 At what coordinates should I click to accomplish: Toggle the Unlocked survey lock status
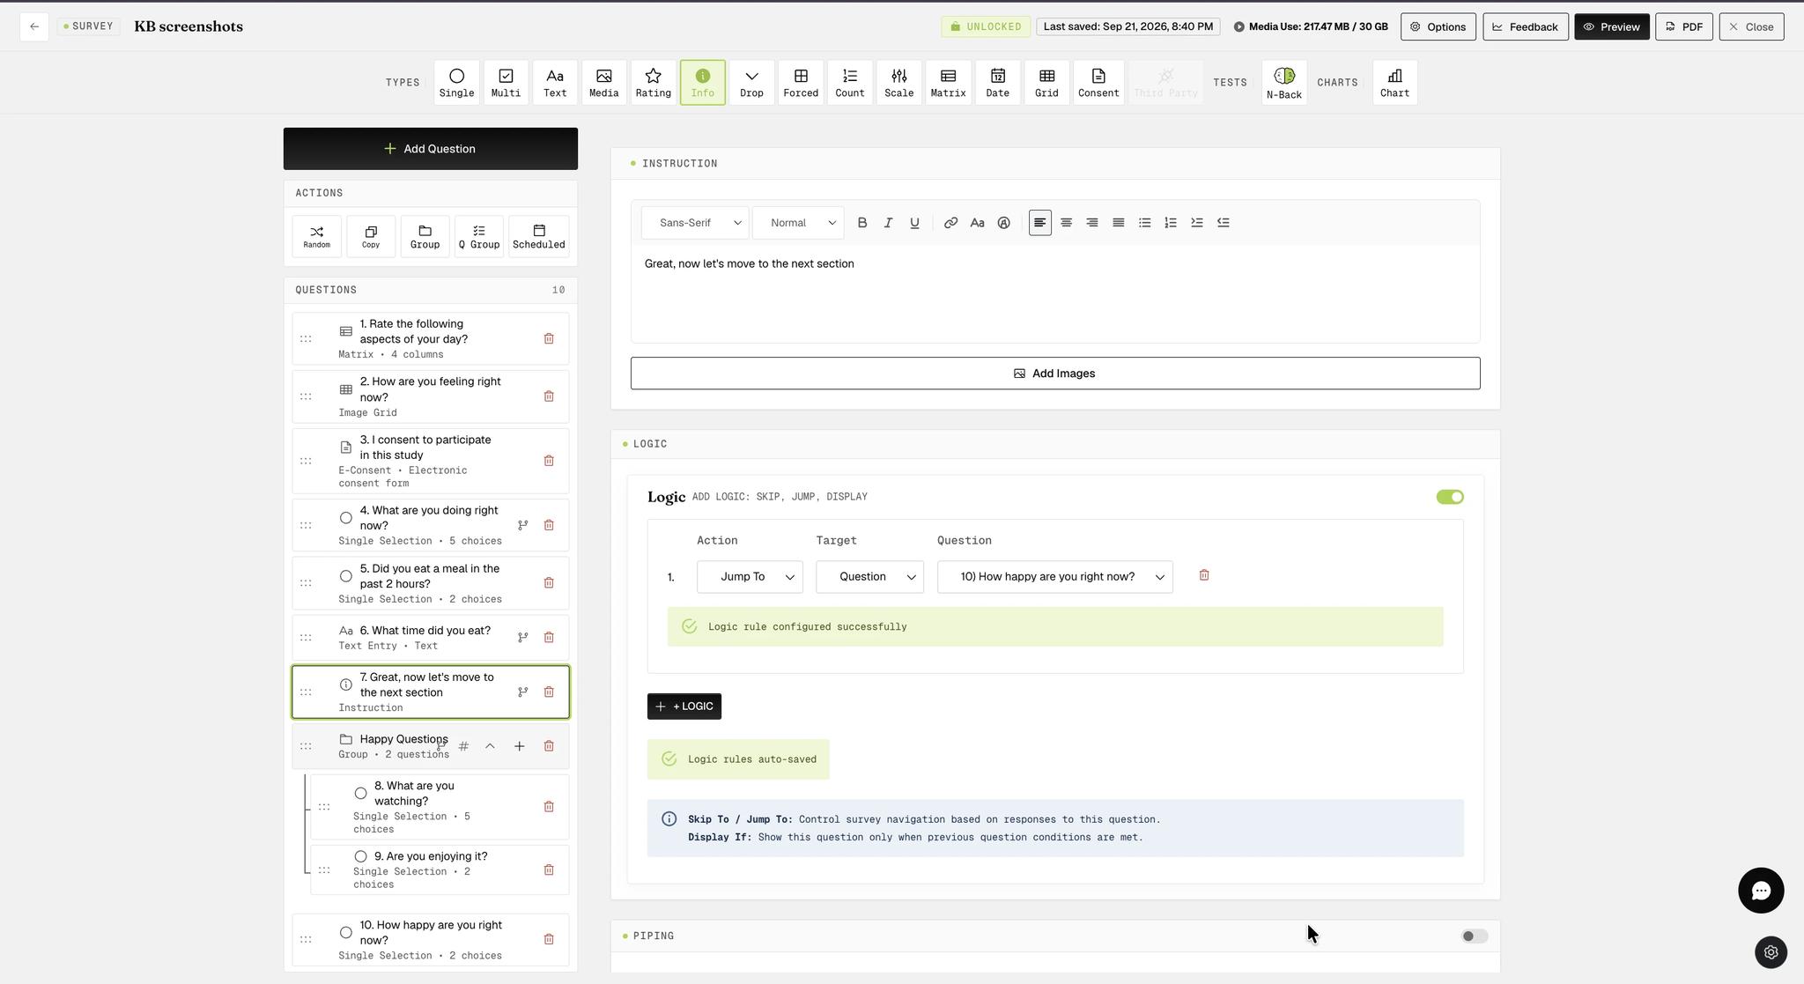point(986,26)
